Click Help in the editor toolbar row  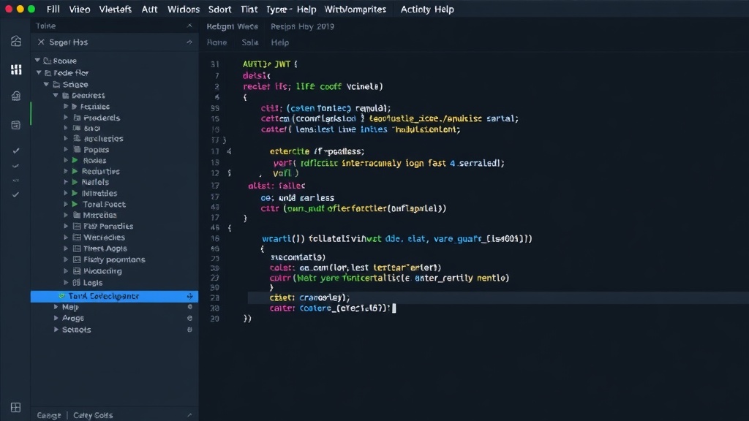pyautogui.click(x=280, y=42)
